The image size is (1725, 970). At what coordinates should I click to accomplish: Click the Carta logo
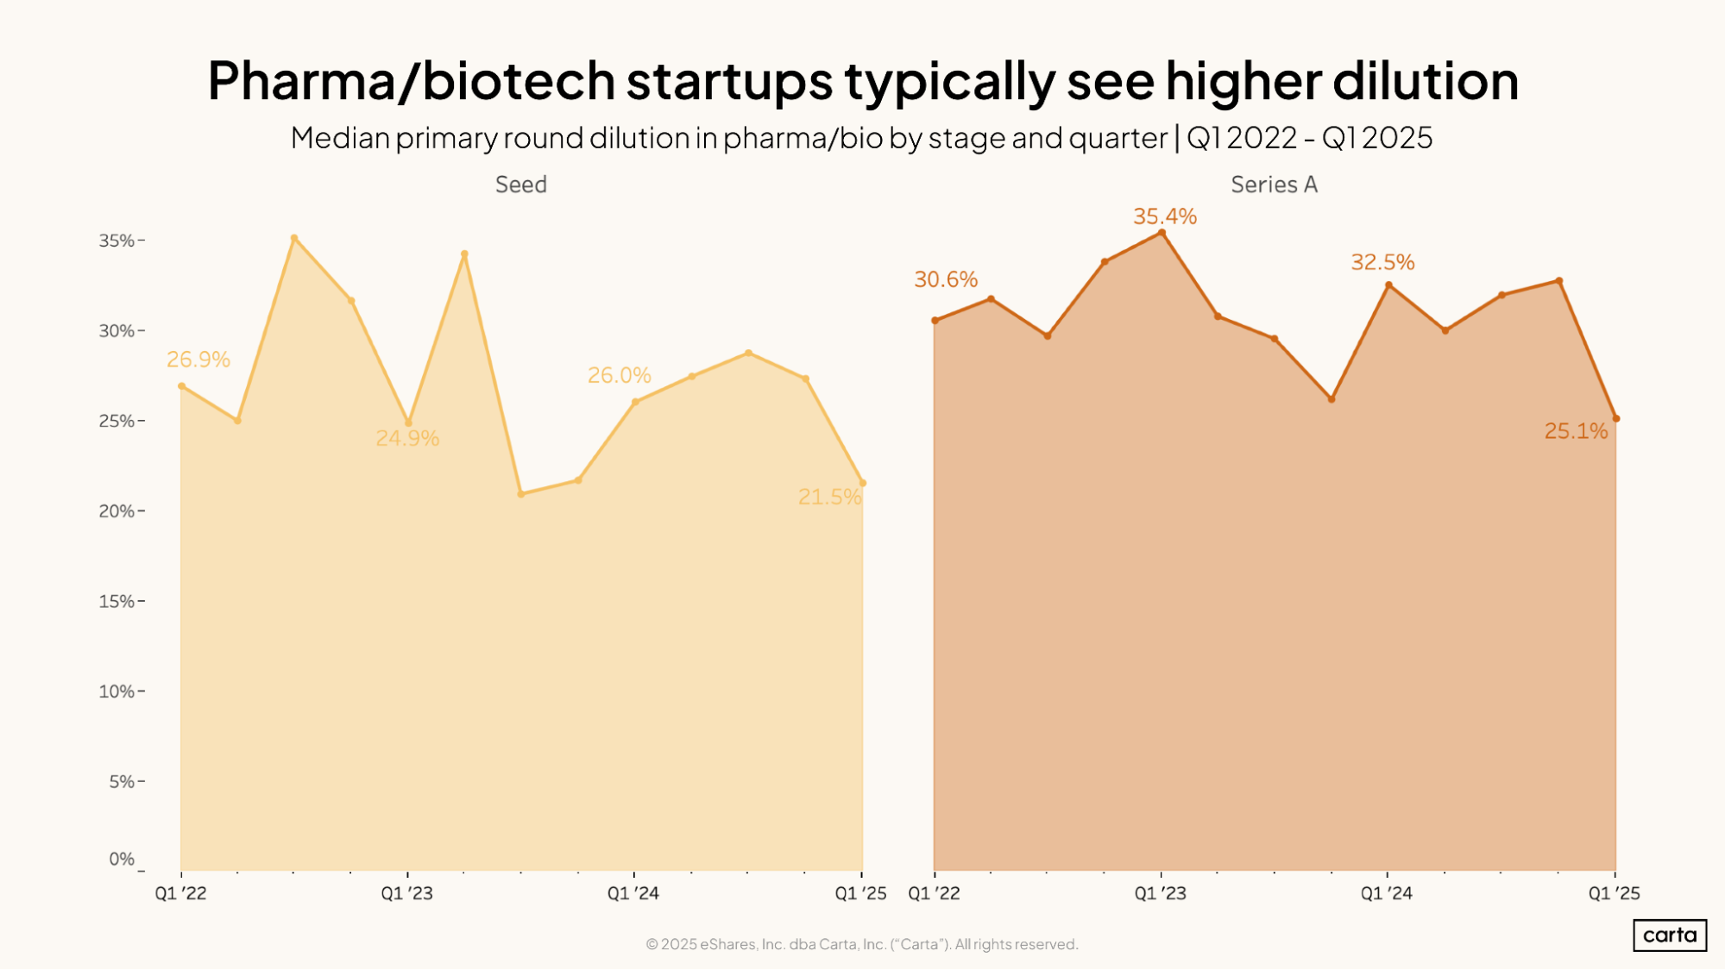pyautogui.click(x=1669, y=936)
